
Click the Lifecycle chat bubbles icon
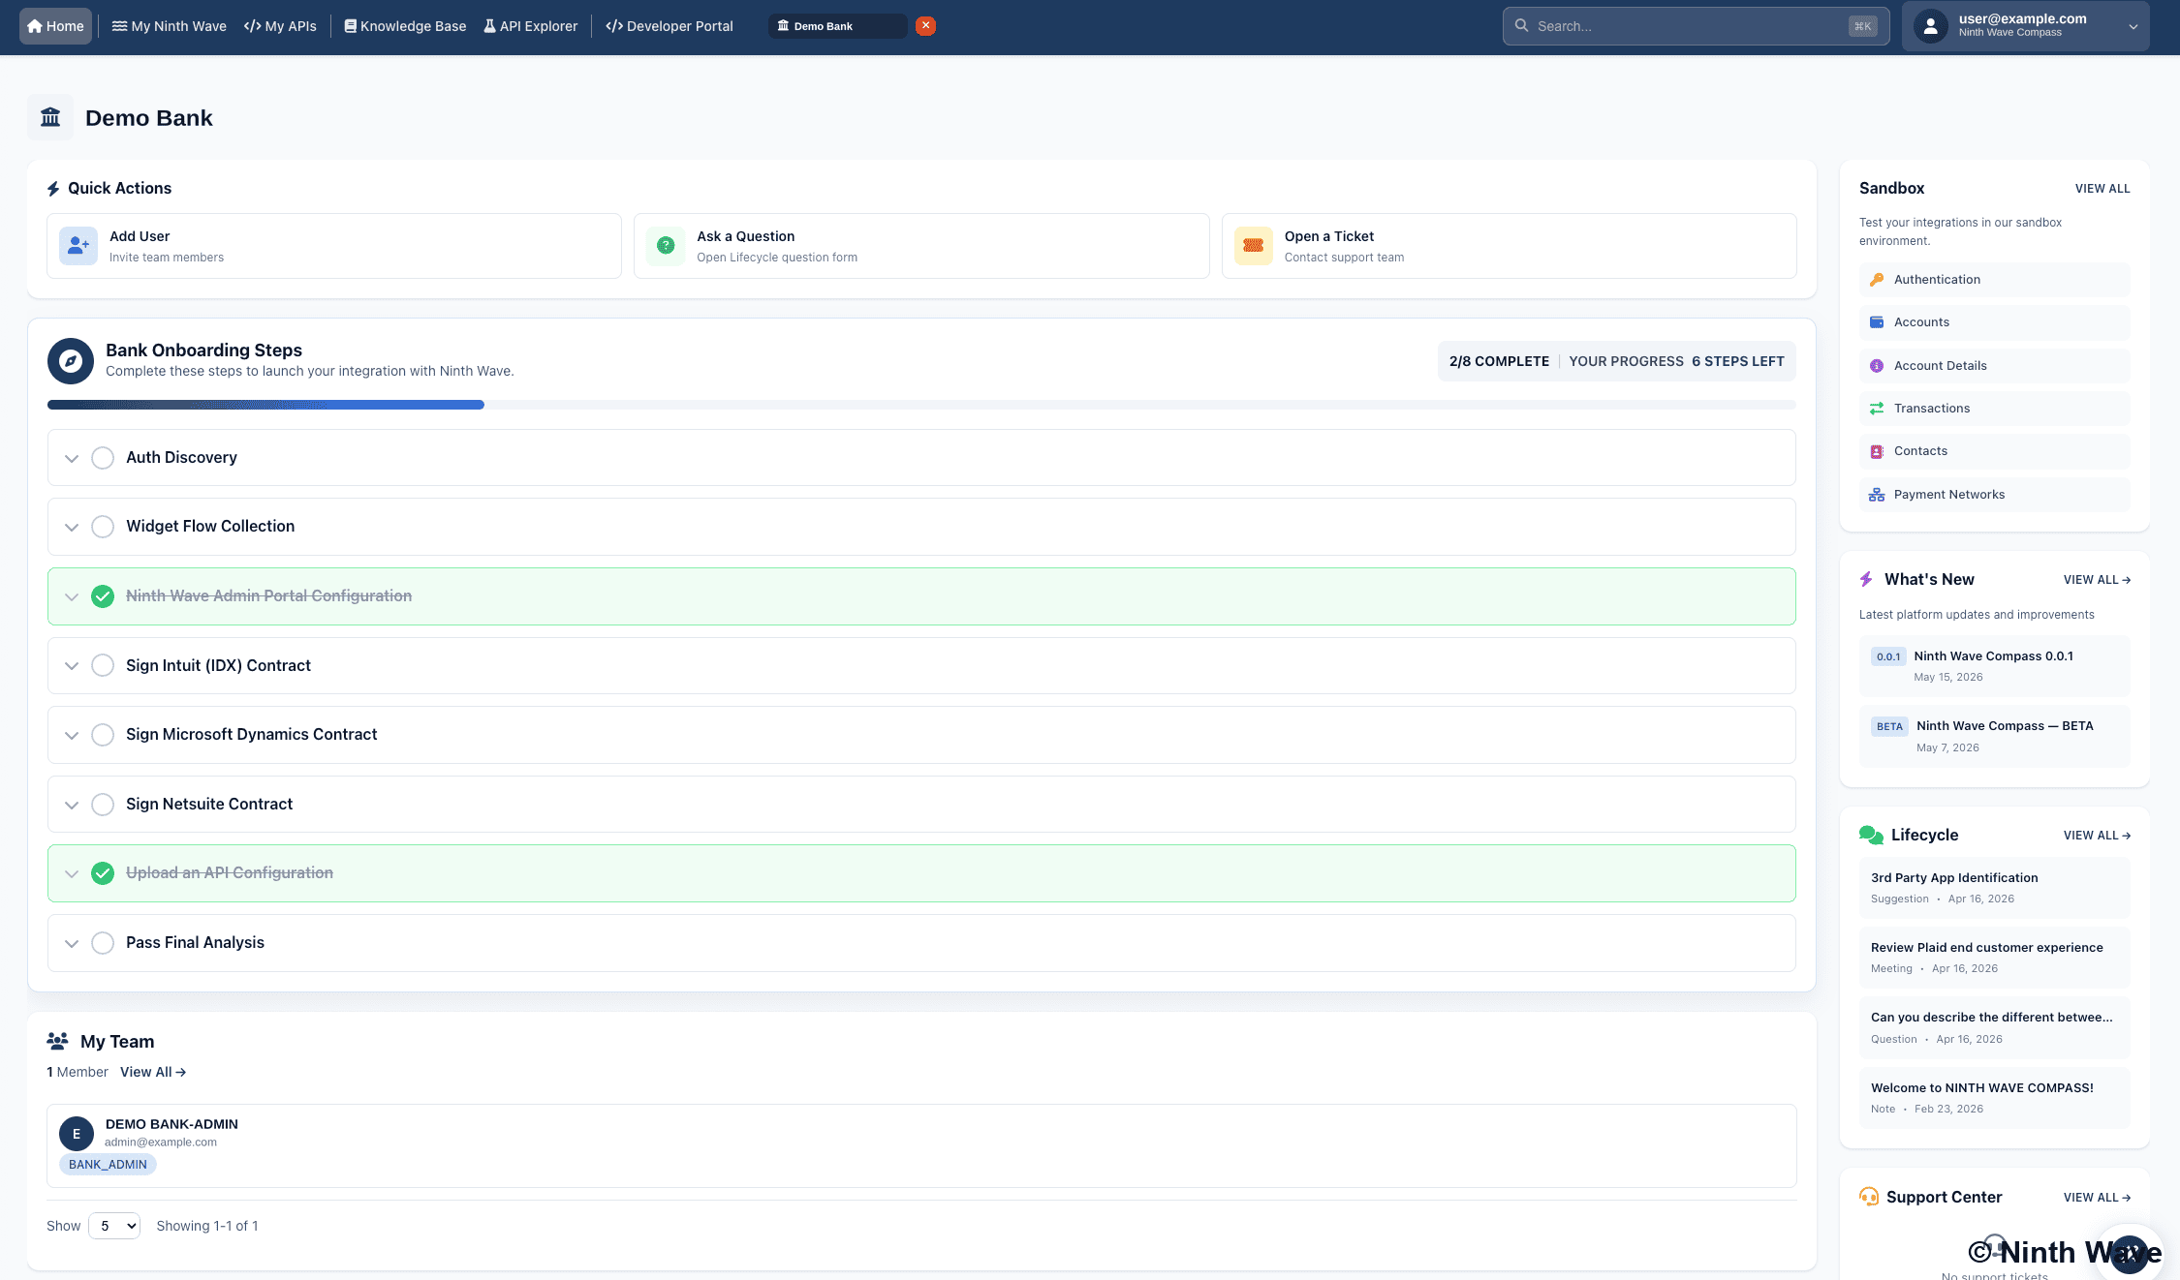point(1871,835)
